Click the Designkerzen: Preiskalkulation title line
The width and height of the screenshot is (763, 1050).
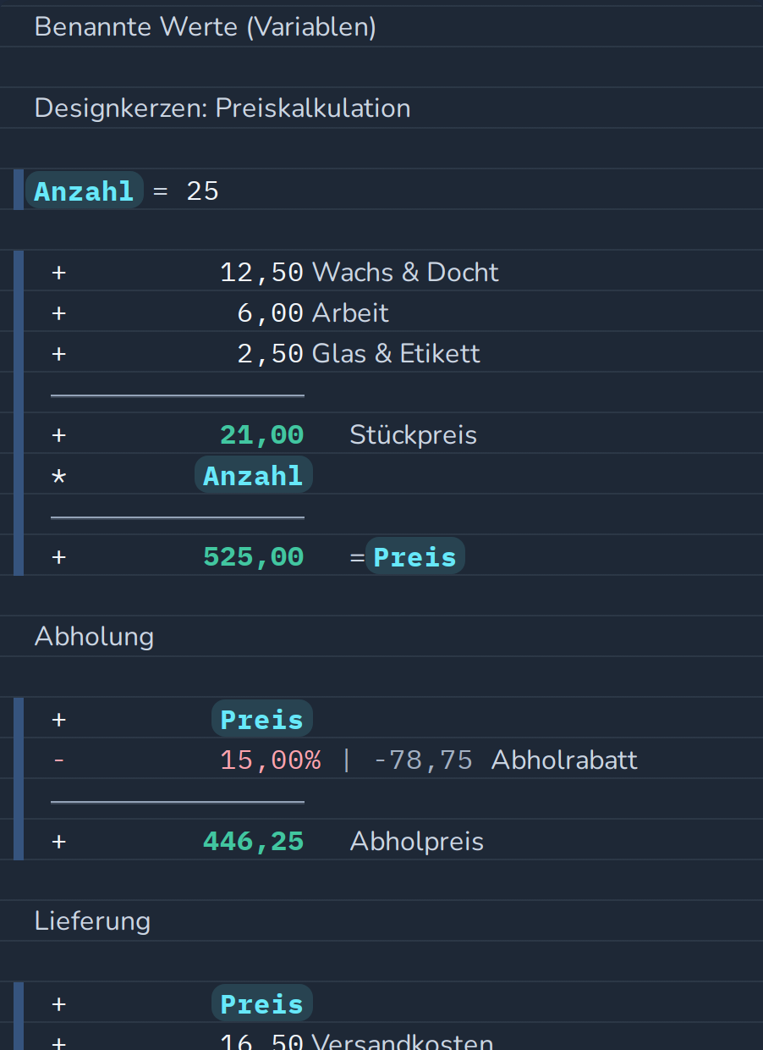coord(222,108)
